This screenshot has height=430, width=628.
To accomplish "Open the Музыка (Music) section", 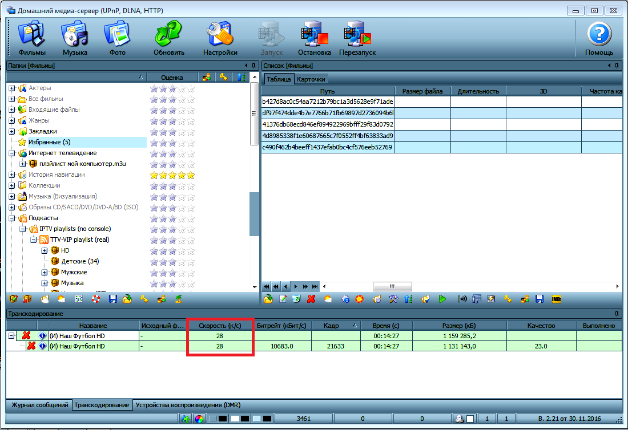I will [x=75, y=38].
